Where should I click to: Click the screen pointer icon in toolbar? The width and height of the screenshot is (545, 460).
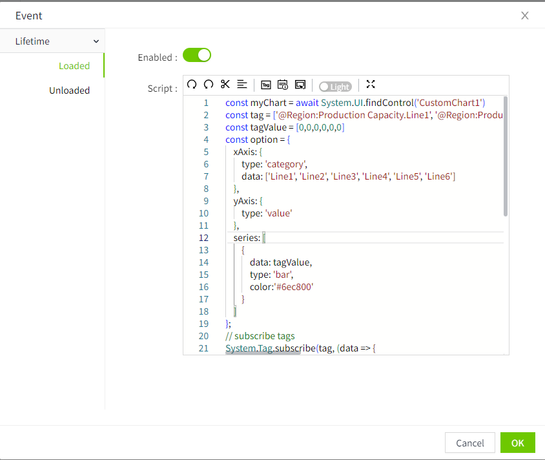click(300, 85)
